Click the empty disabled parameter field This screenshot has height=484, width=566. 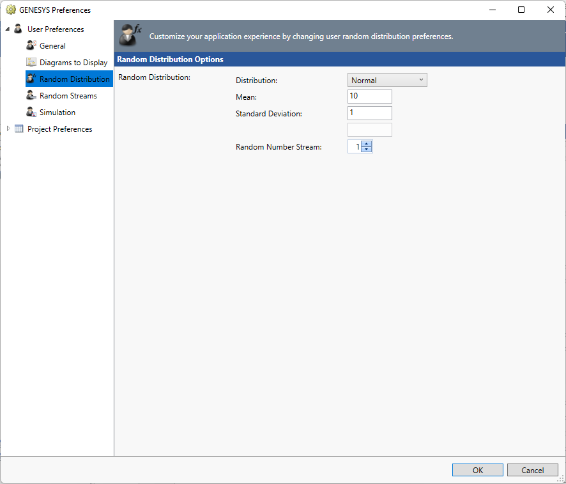click(x=370, y=130)
